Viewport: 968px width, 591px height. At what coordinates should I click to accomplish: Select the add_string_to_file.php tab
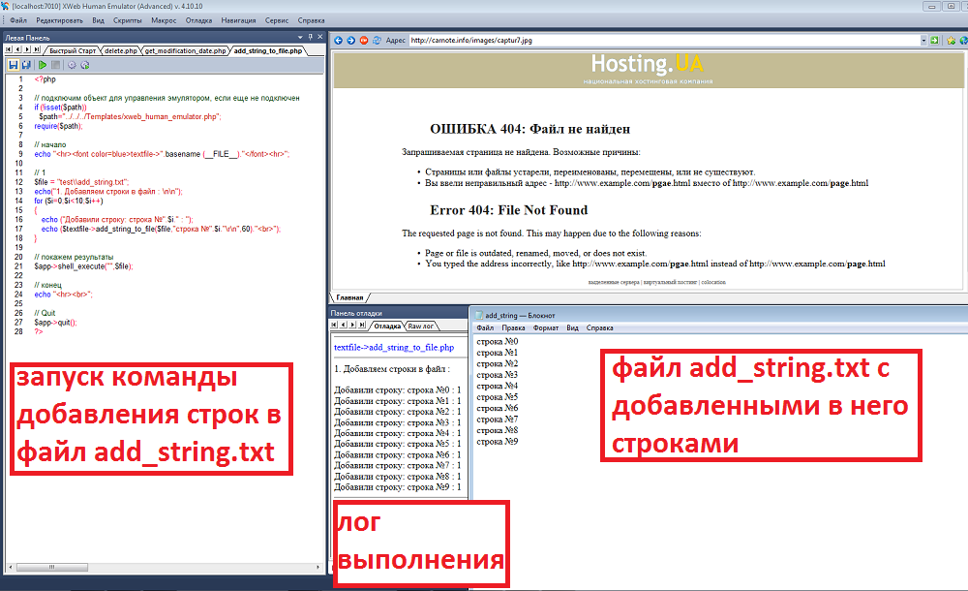[268, 50]
